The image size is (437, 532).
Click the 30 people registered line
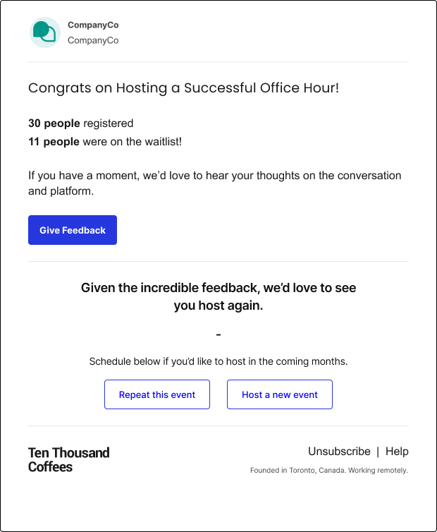point(80,123)
